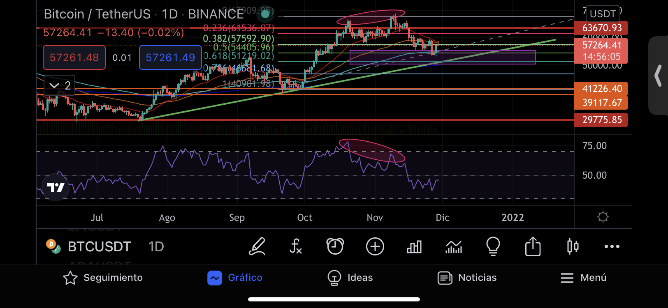Tap the plus circle add button

(x=375, y=246)
